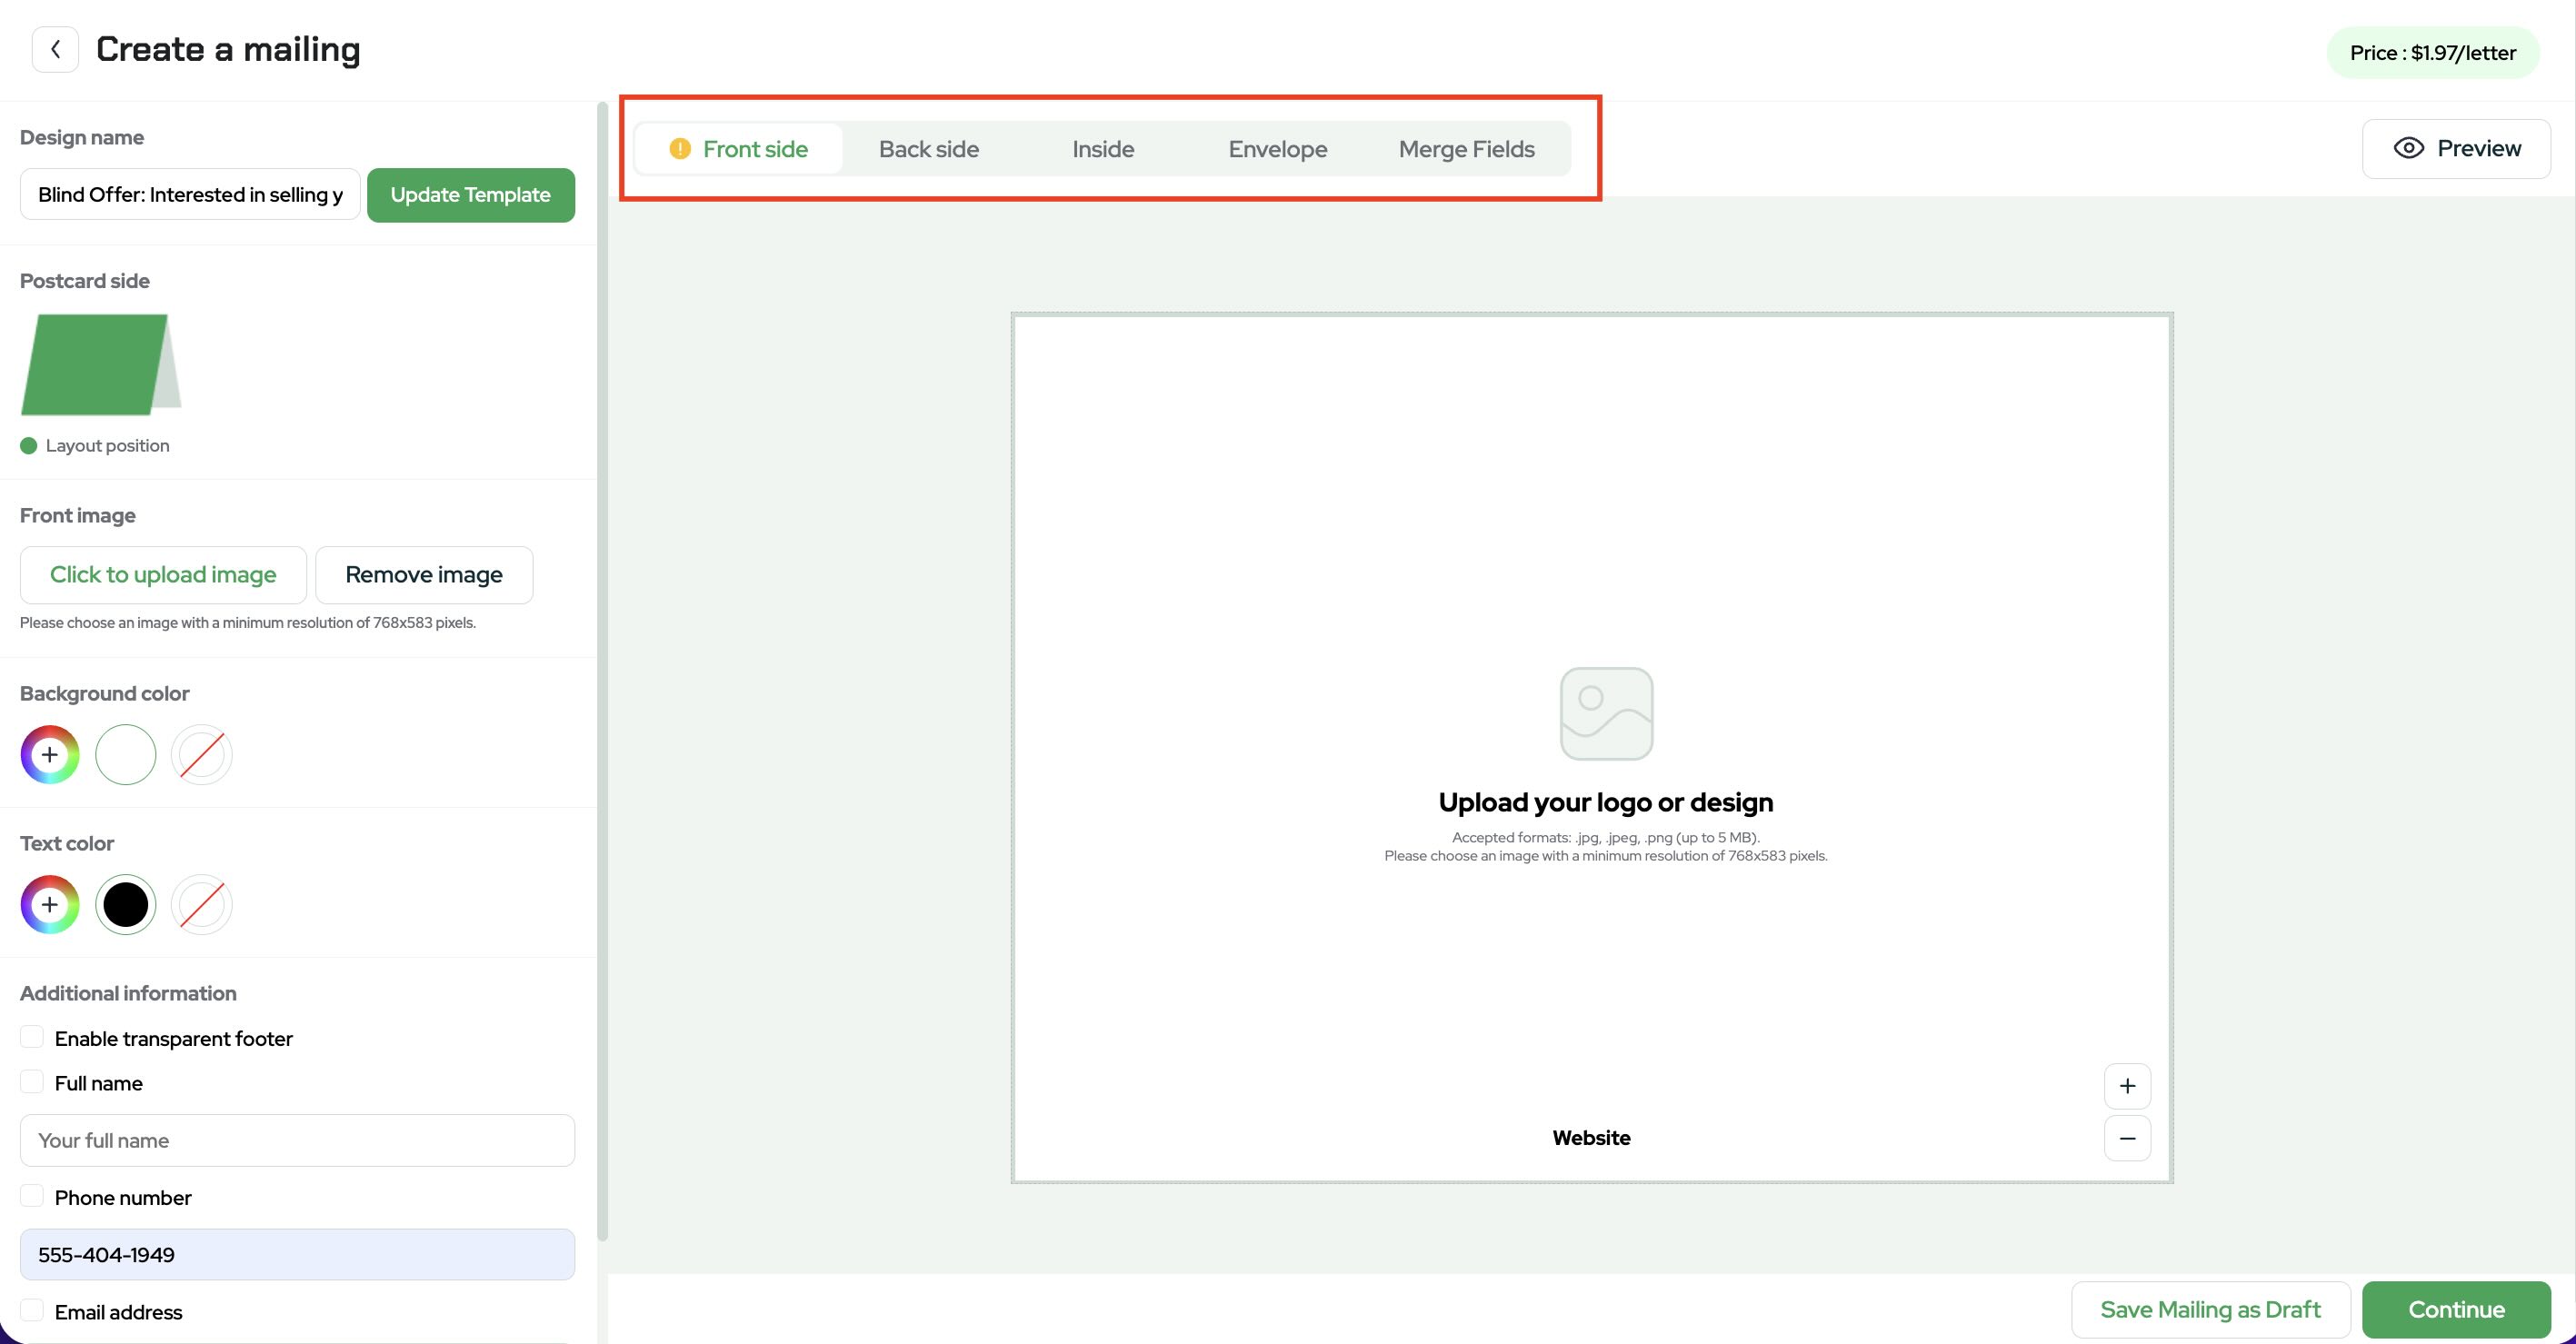This screenshot has width=2576, height=1344.
Task: Go to the Merge Fields tab
Action: point(1466,149)
